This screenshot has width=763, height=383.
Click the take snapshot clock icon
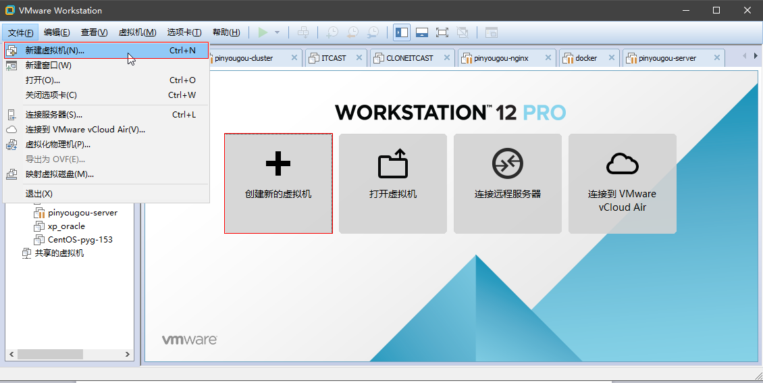pos(332,32)
